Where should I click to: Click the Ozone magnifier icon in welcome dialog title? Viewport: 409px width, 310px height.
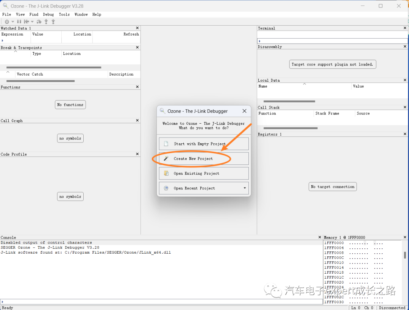[162, 111]
